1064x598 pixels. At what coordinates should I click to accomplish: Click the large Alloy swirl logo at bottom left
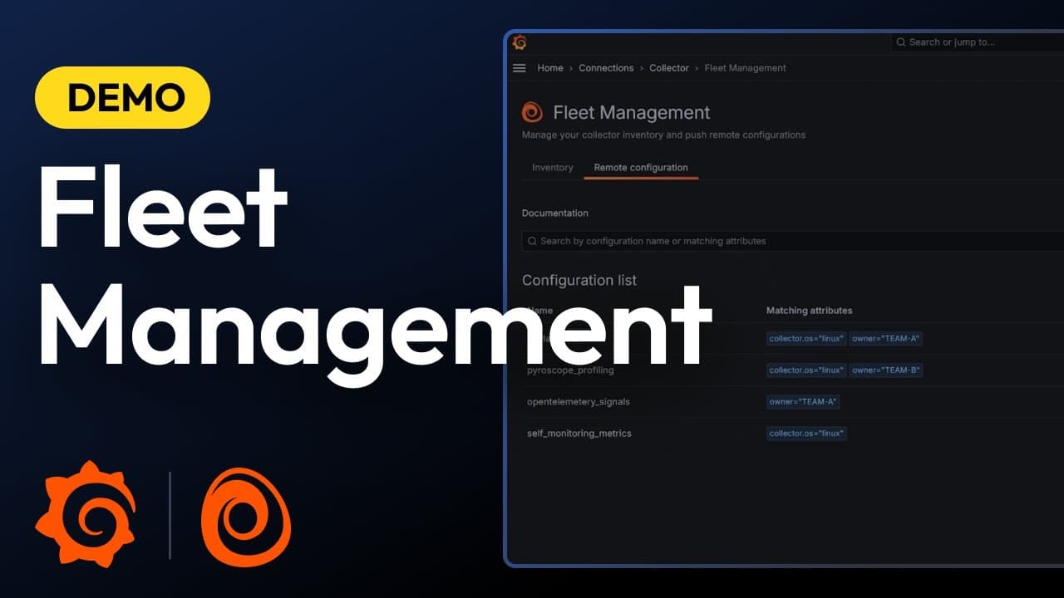click(246, 517)
